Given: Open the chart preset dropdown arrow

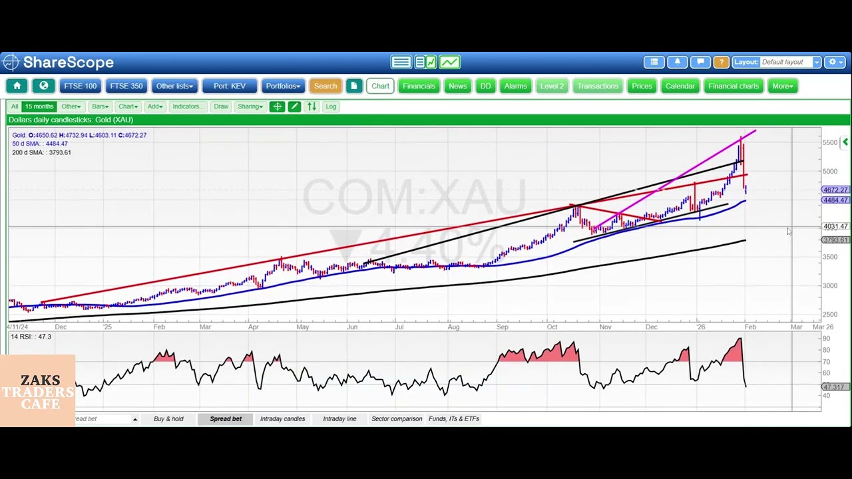Looking at the screenshot, I should click(x=135, y=419).
